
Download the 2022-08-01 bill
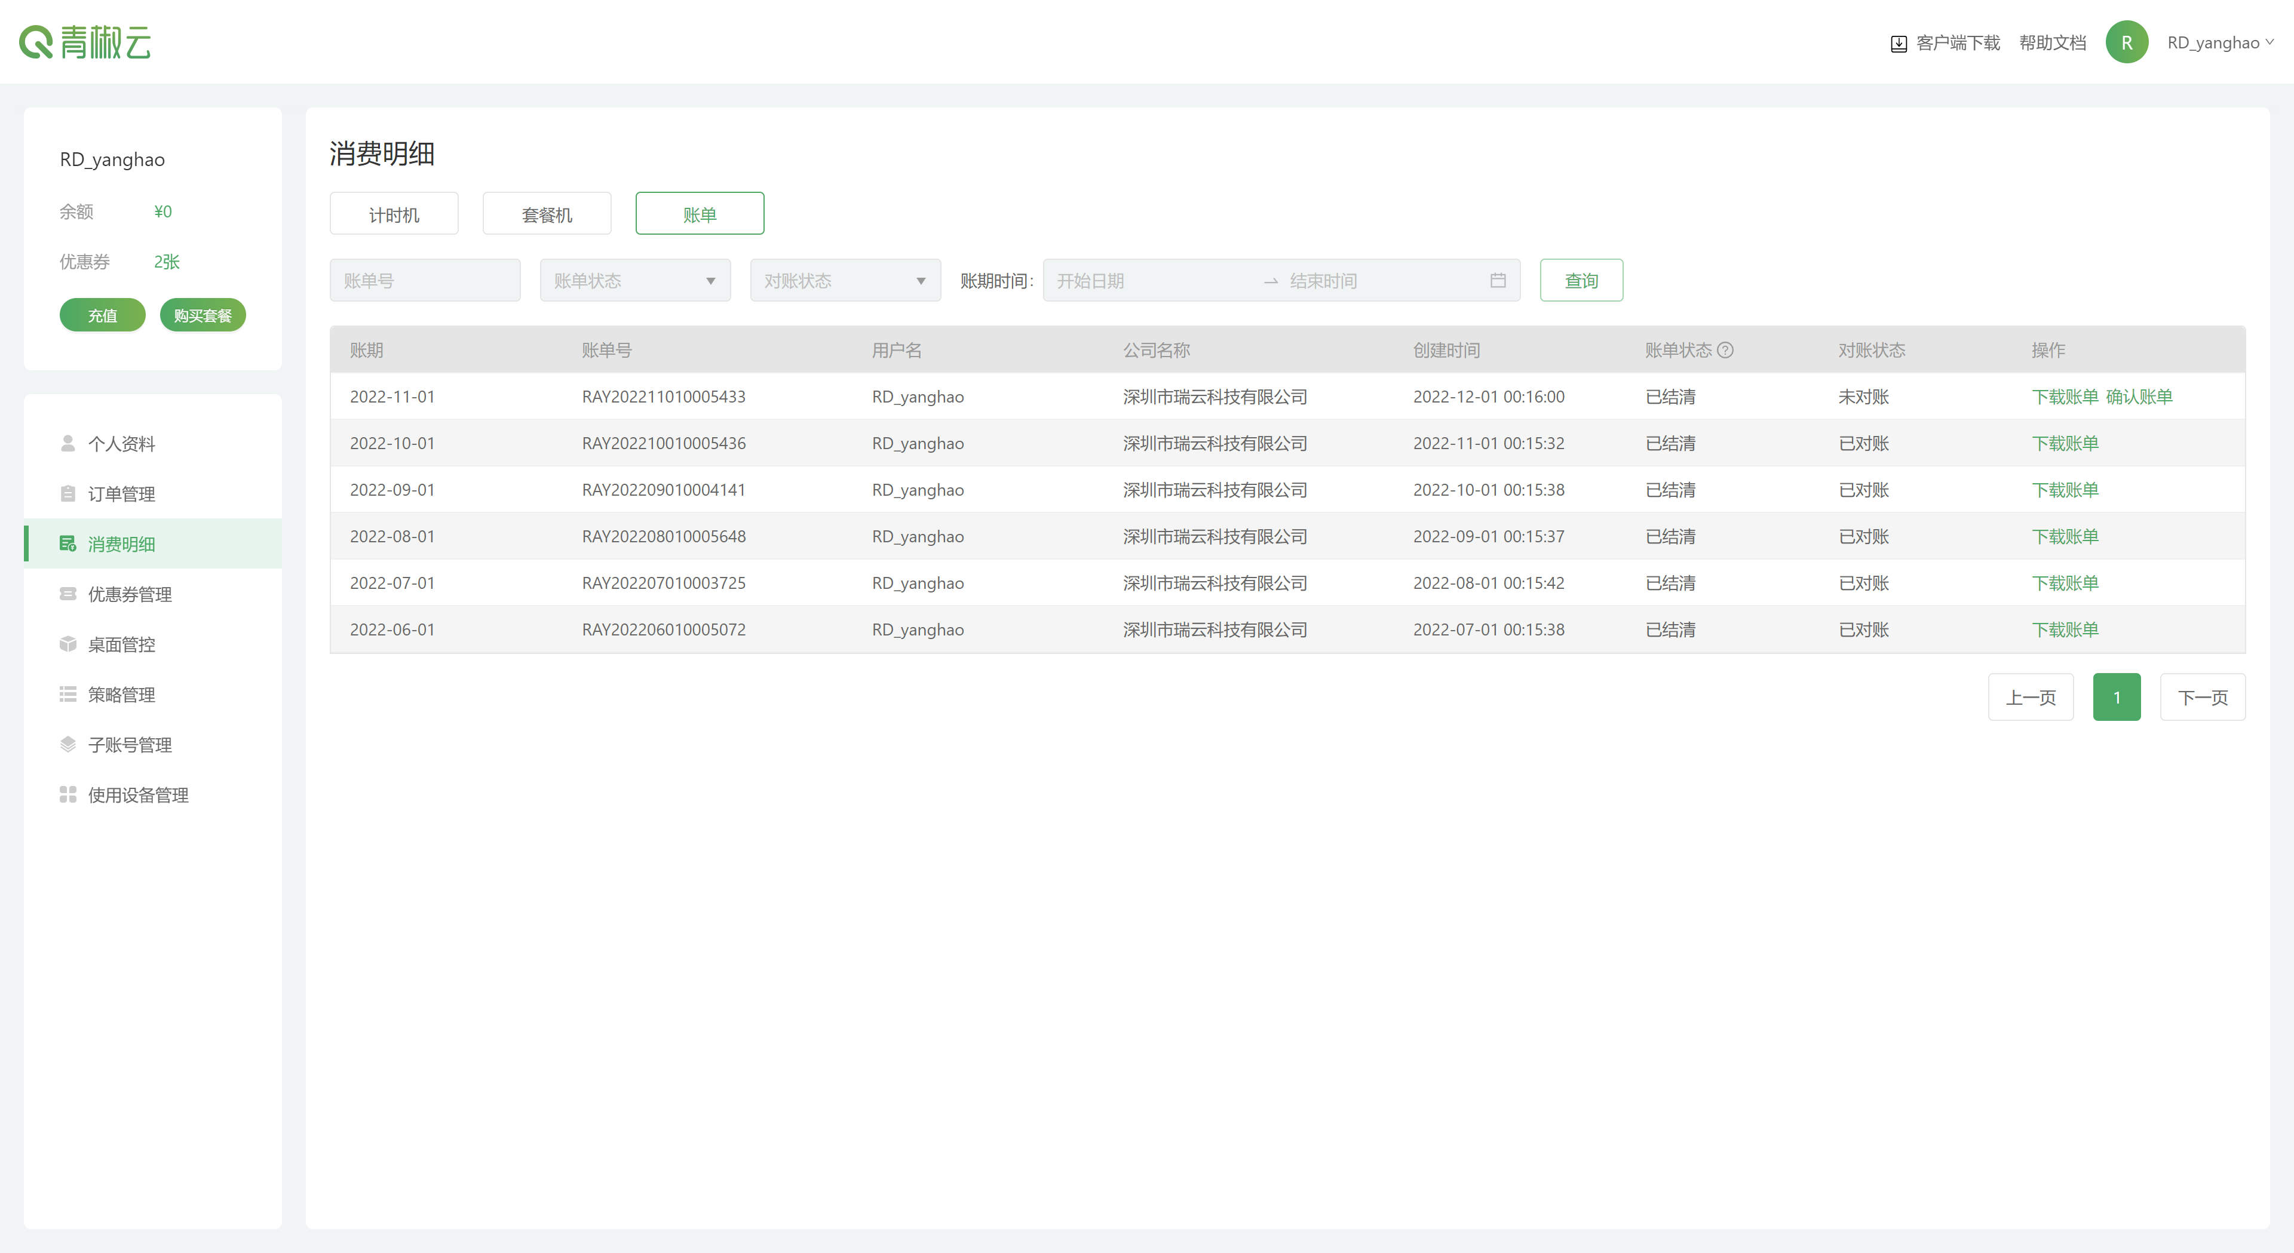[x=2065, y=536]
